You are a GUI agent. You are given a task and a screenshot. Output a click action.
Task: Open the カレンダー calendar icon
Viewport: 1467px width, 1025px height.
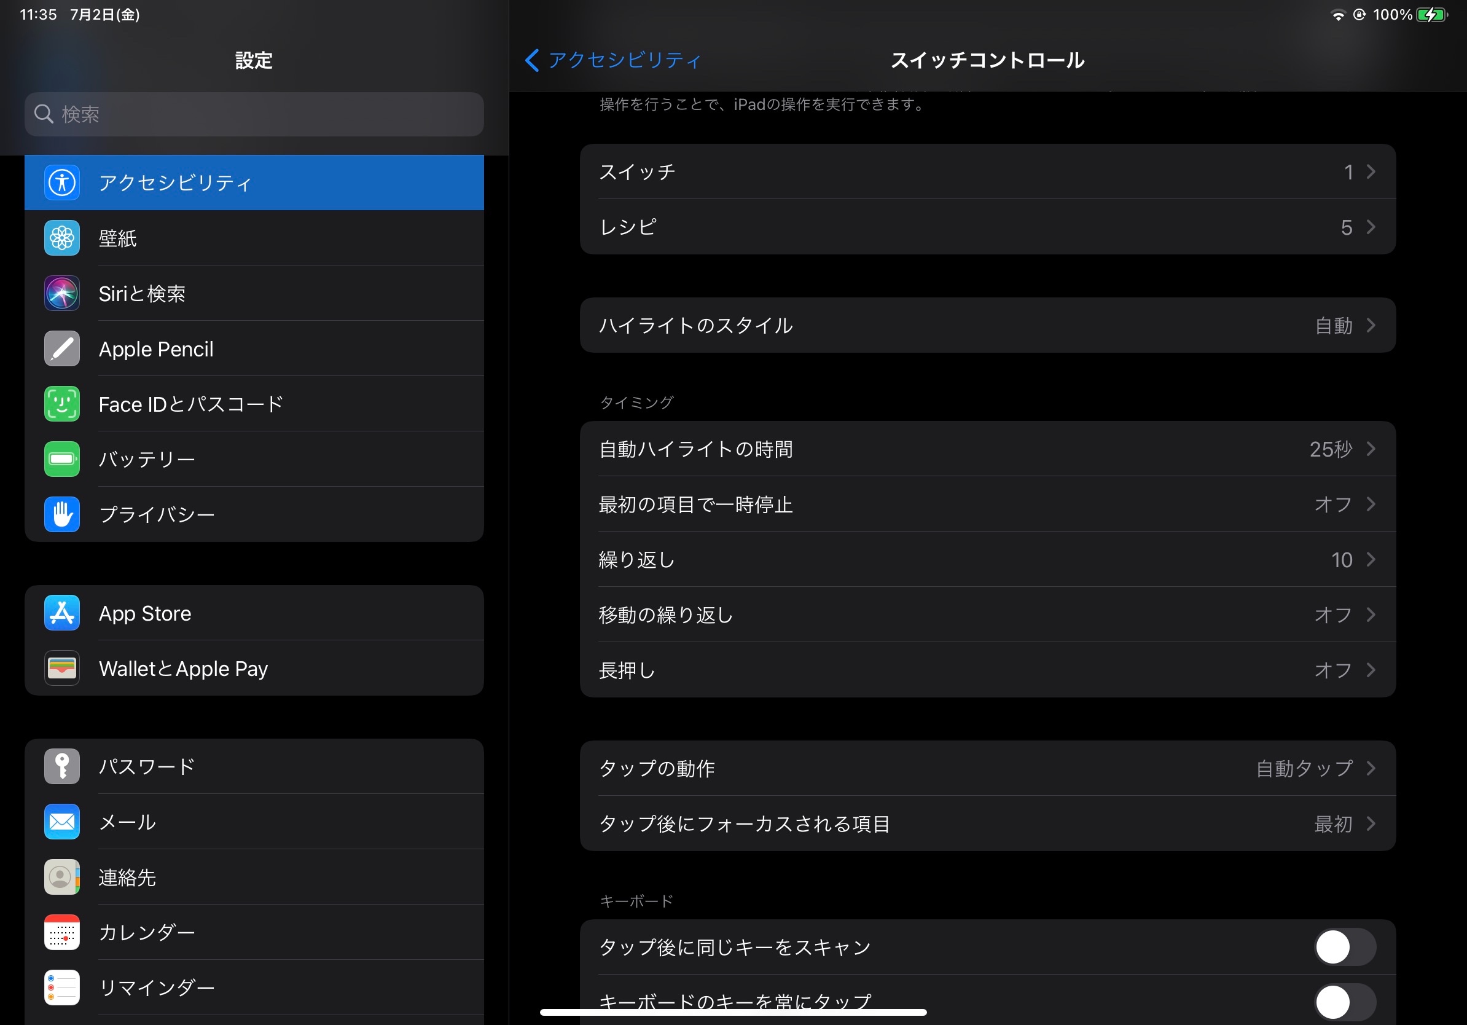[61, 932]
